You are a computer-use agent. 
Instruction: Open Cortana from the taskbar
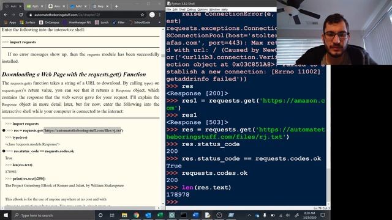(100, 215)
